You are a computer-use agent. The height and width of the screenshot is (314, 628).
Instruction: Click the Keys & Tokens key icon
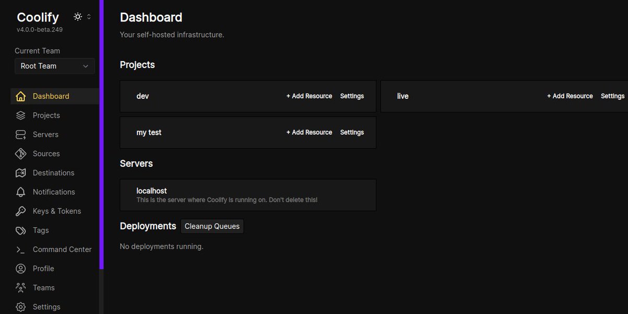(20, 211)
